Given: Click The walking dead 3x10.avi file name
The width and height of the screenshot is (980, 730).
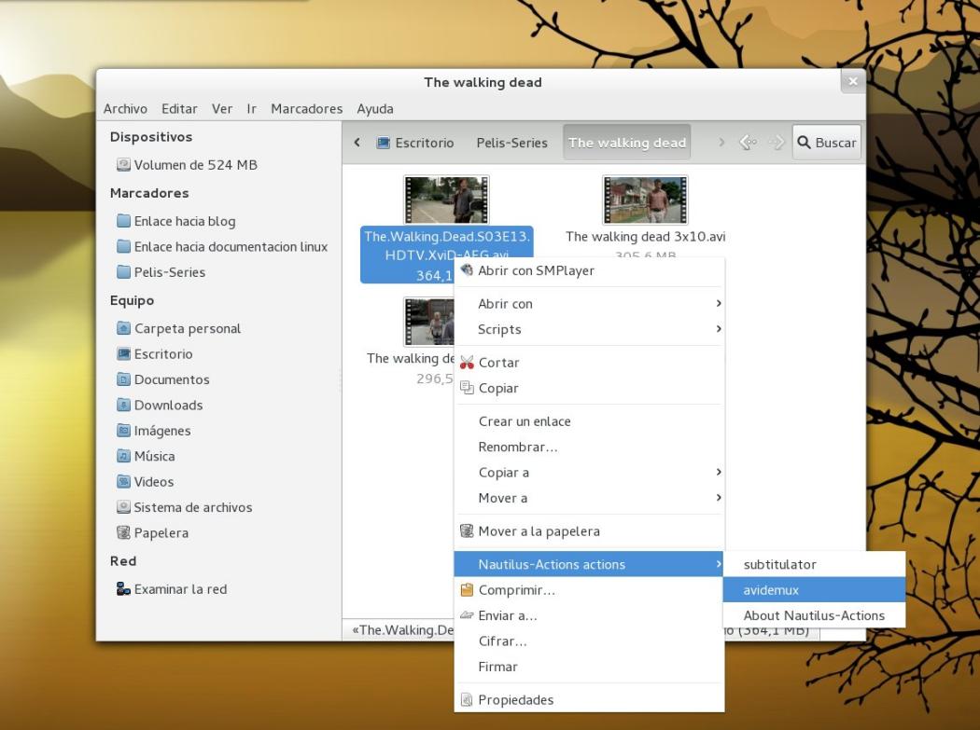Looking at the screenshot, I should [x=646, y=237].
